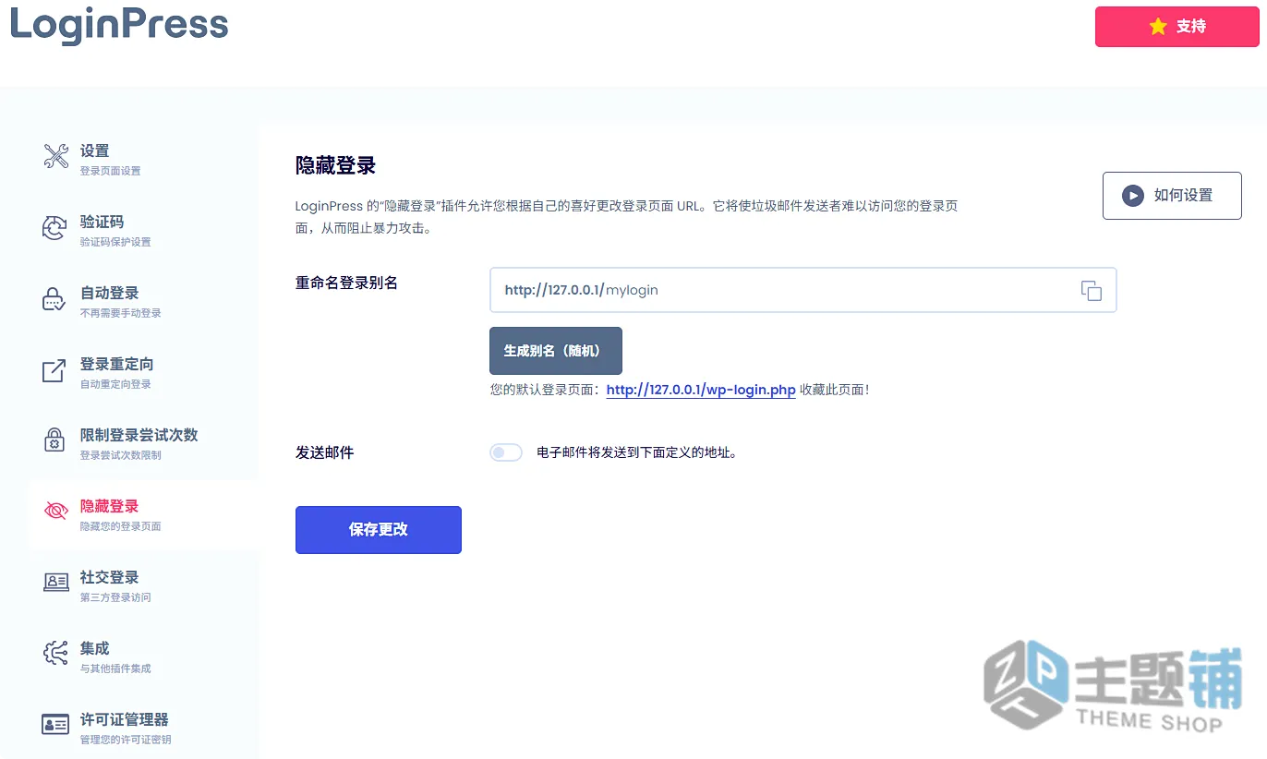
Task: Click the 自动重定向登录 subtitle
Action: pyautogui.click(x=115, y=384)
